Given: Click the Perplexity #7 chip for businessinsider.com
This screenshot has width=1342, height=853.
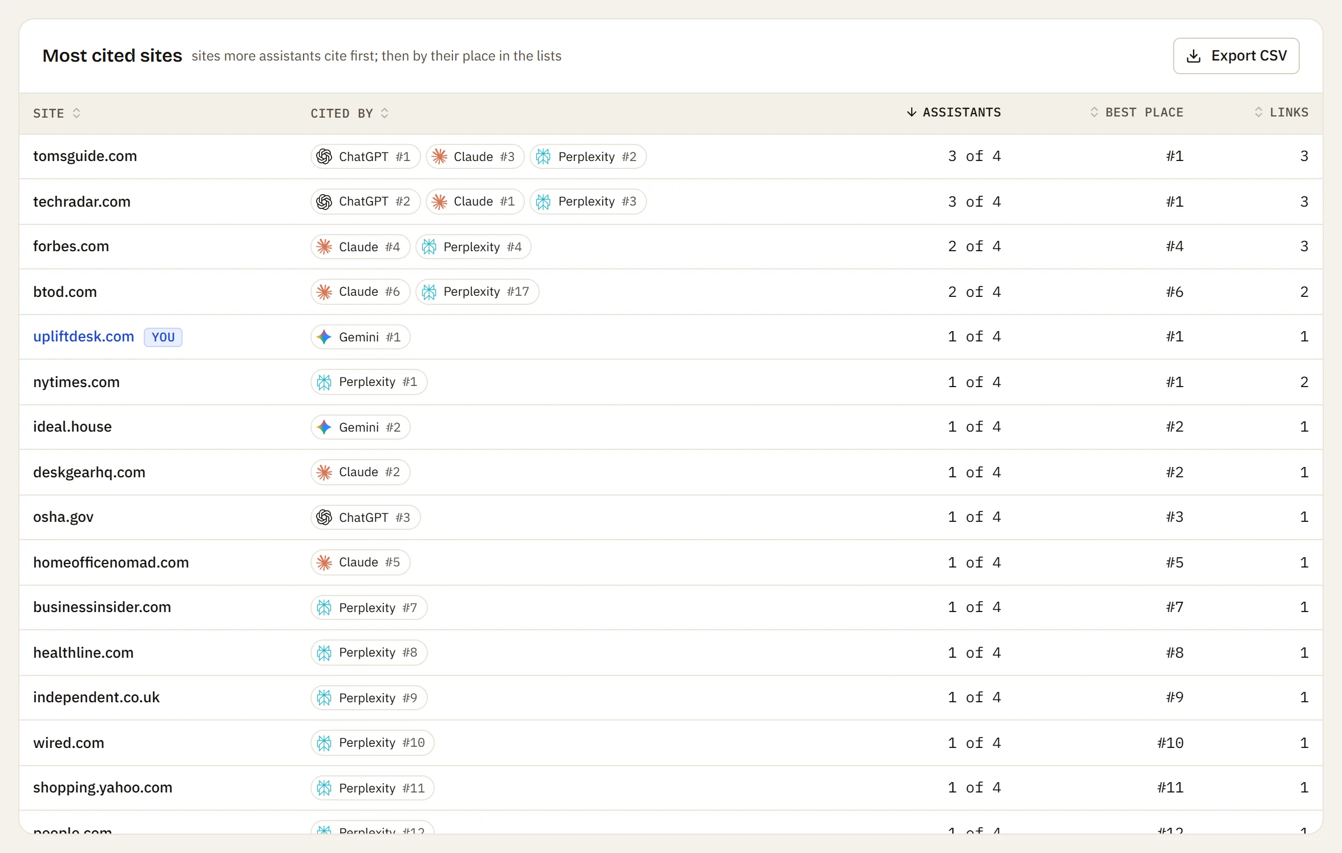Looking at the screenshot, I should click(x=369, y=607).
